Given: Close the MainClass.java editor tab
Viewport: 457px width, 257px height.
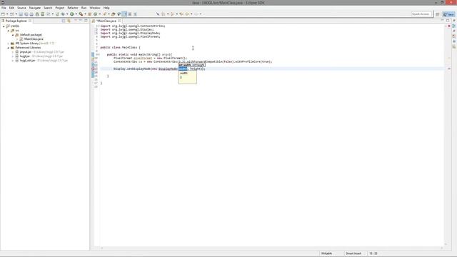Looking at the screenshot, I should pyautogui.click(x=119, y=21).
